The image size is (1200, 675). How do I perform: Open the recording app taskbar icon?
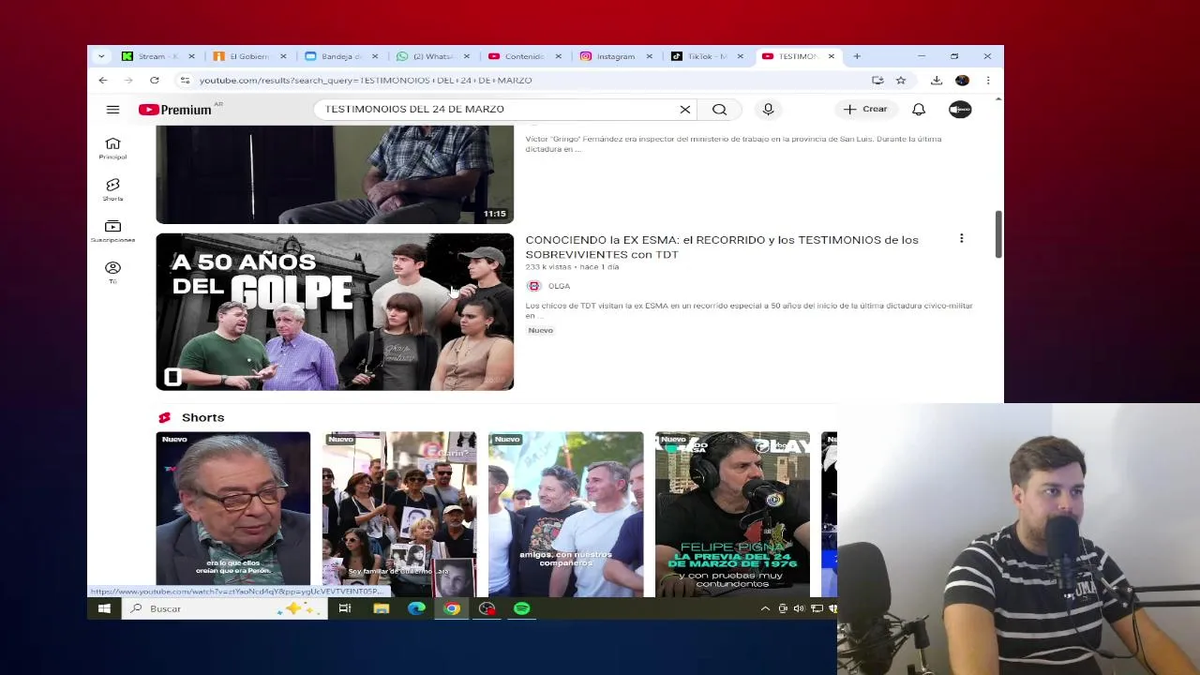(x=487, y=609)
